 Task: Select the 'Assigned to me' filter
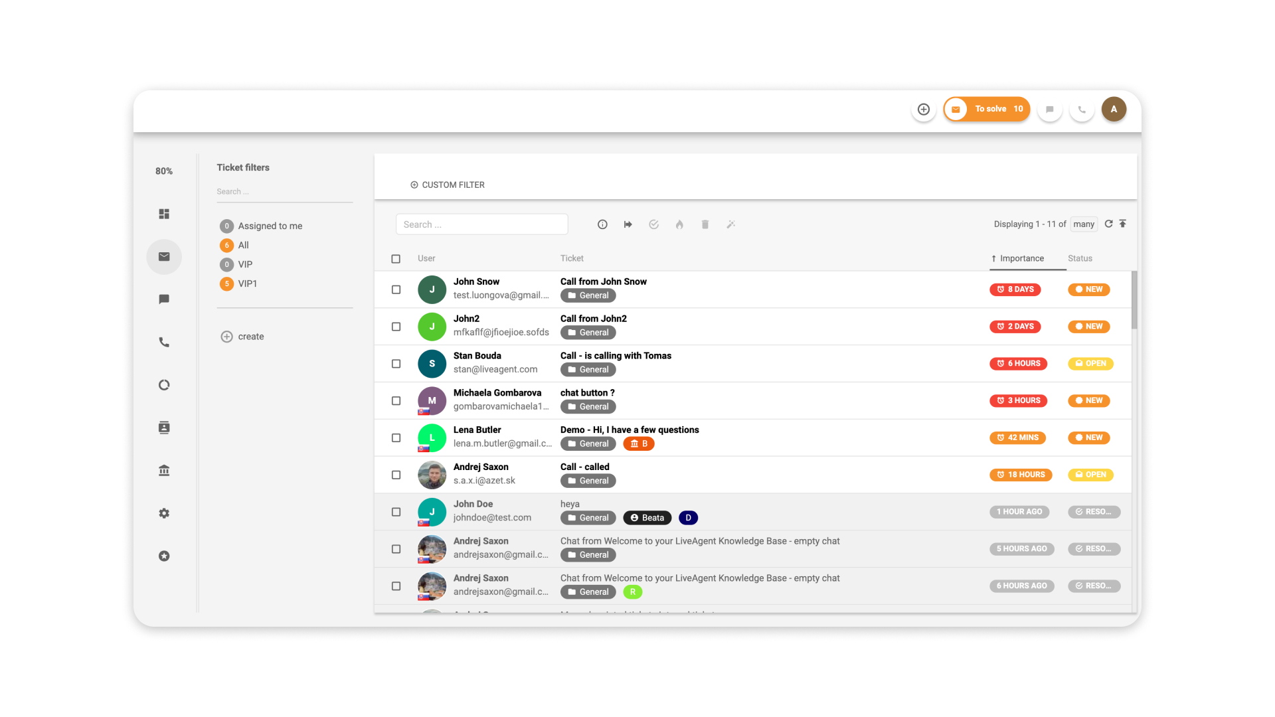[270, 226]
